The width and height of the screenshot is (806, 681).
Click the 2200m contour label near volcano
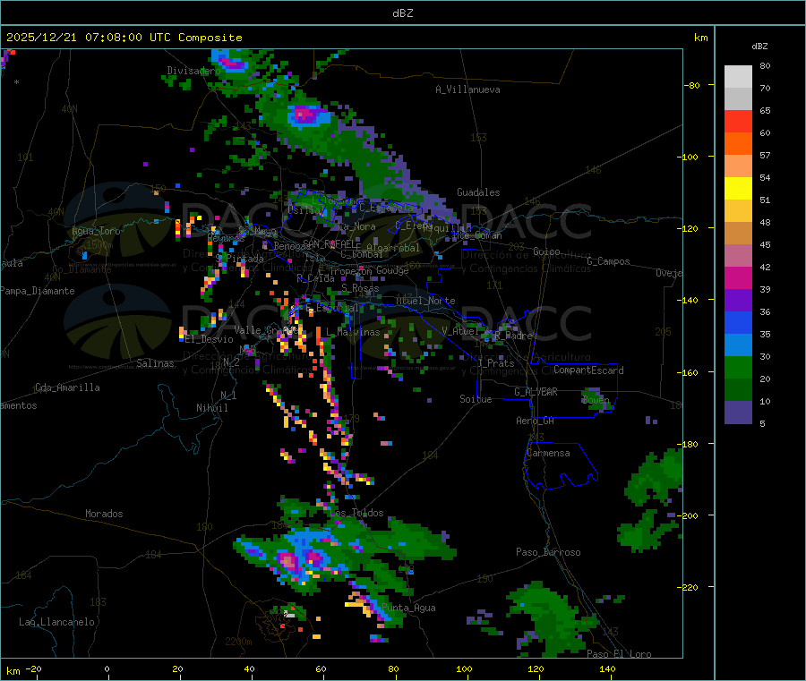click(x=238, y=642)
